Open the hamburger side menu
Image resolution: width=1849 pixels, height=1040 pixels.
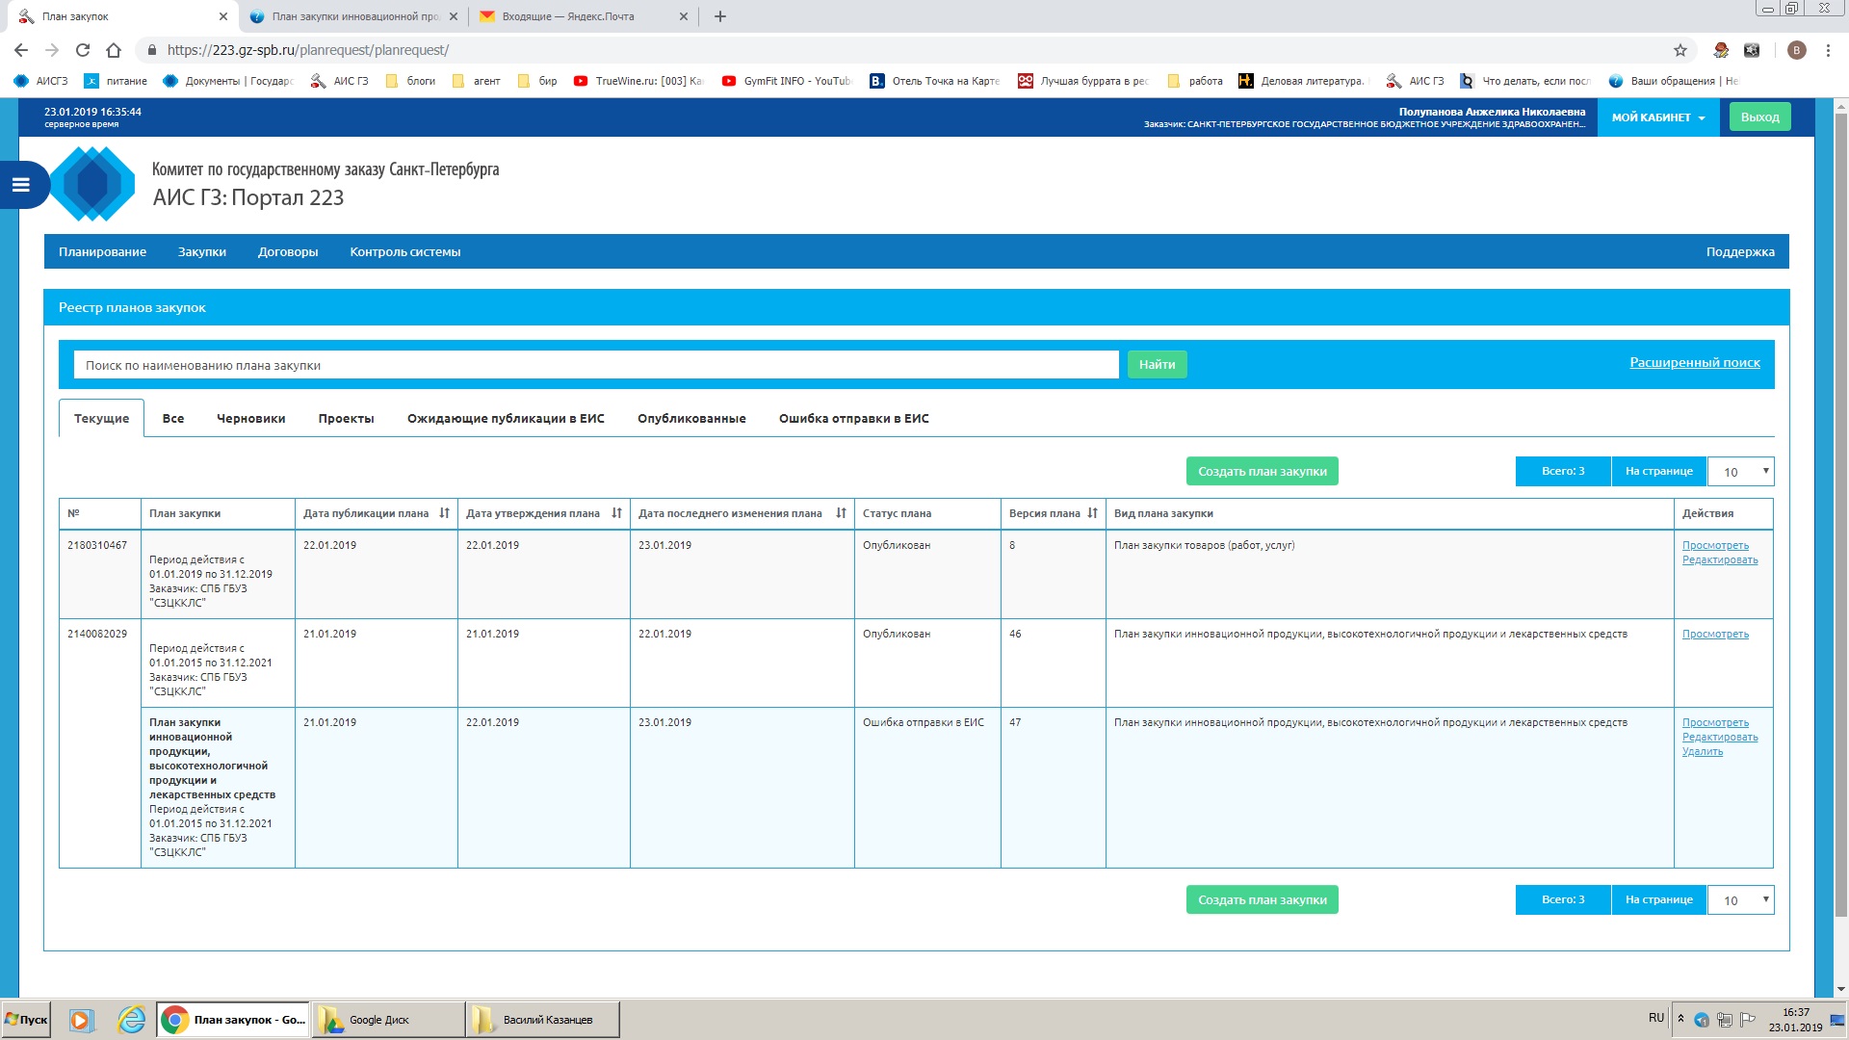[x=20, y=185]
